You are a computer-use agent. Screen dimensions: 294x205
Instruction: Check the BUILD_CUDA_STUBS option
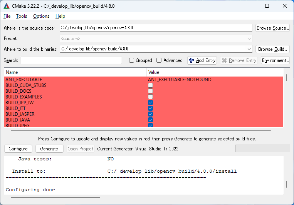tap(150, 85)
